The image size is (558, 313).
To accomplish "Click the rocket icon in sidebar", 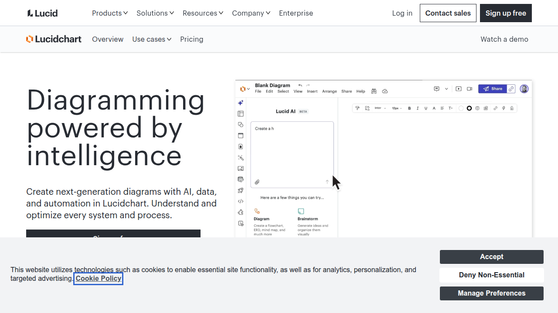I will [x=241, y=190].
